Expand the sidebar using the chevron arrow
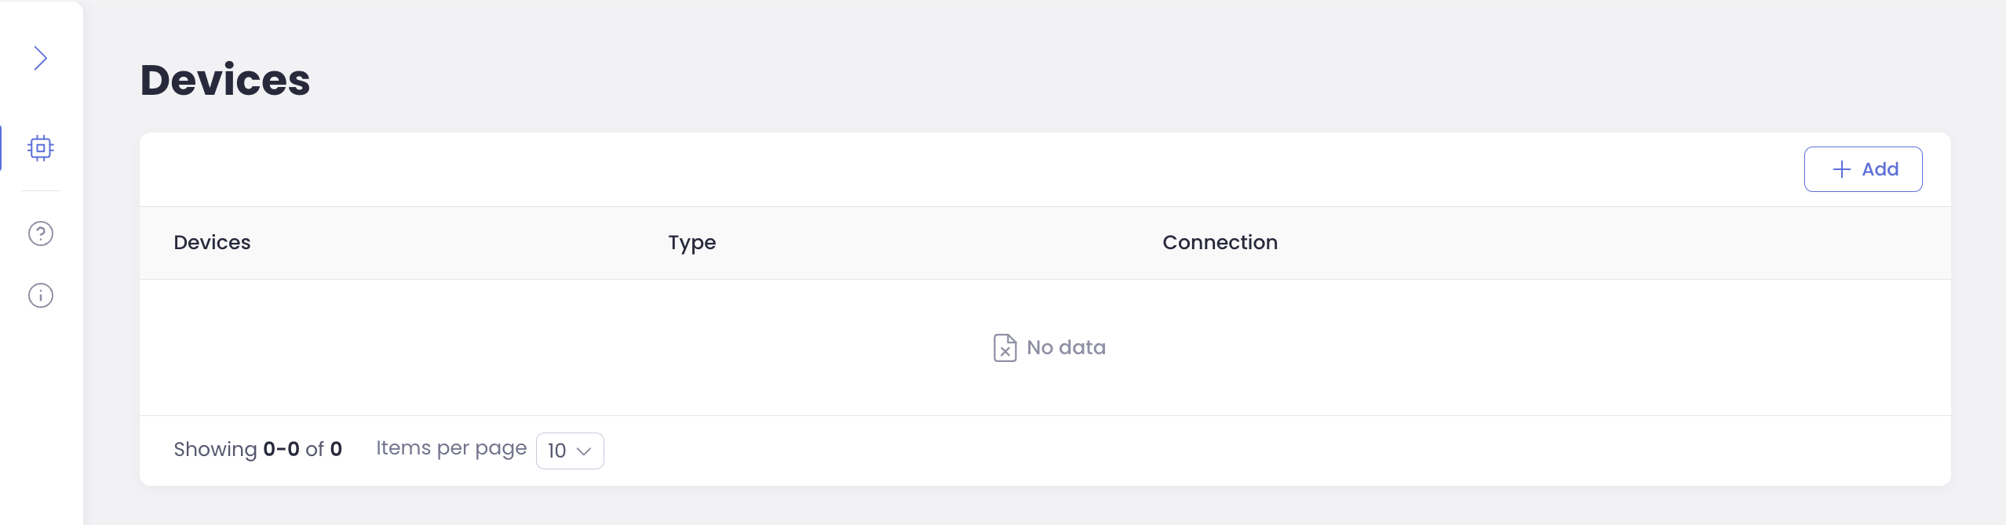Viewport: 2006px width, 525px height. coord(41,58)
